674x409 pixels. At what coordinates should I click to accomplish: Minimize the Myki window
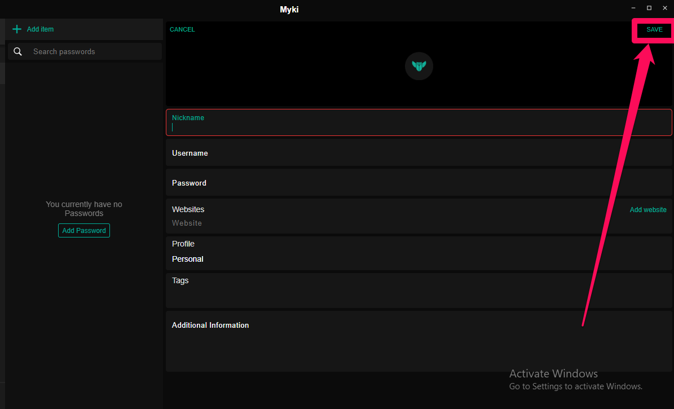click(633, 8)
